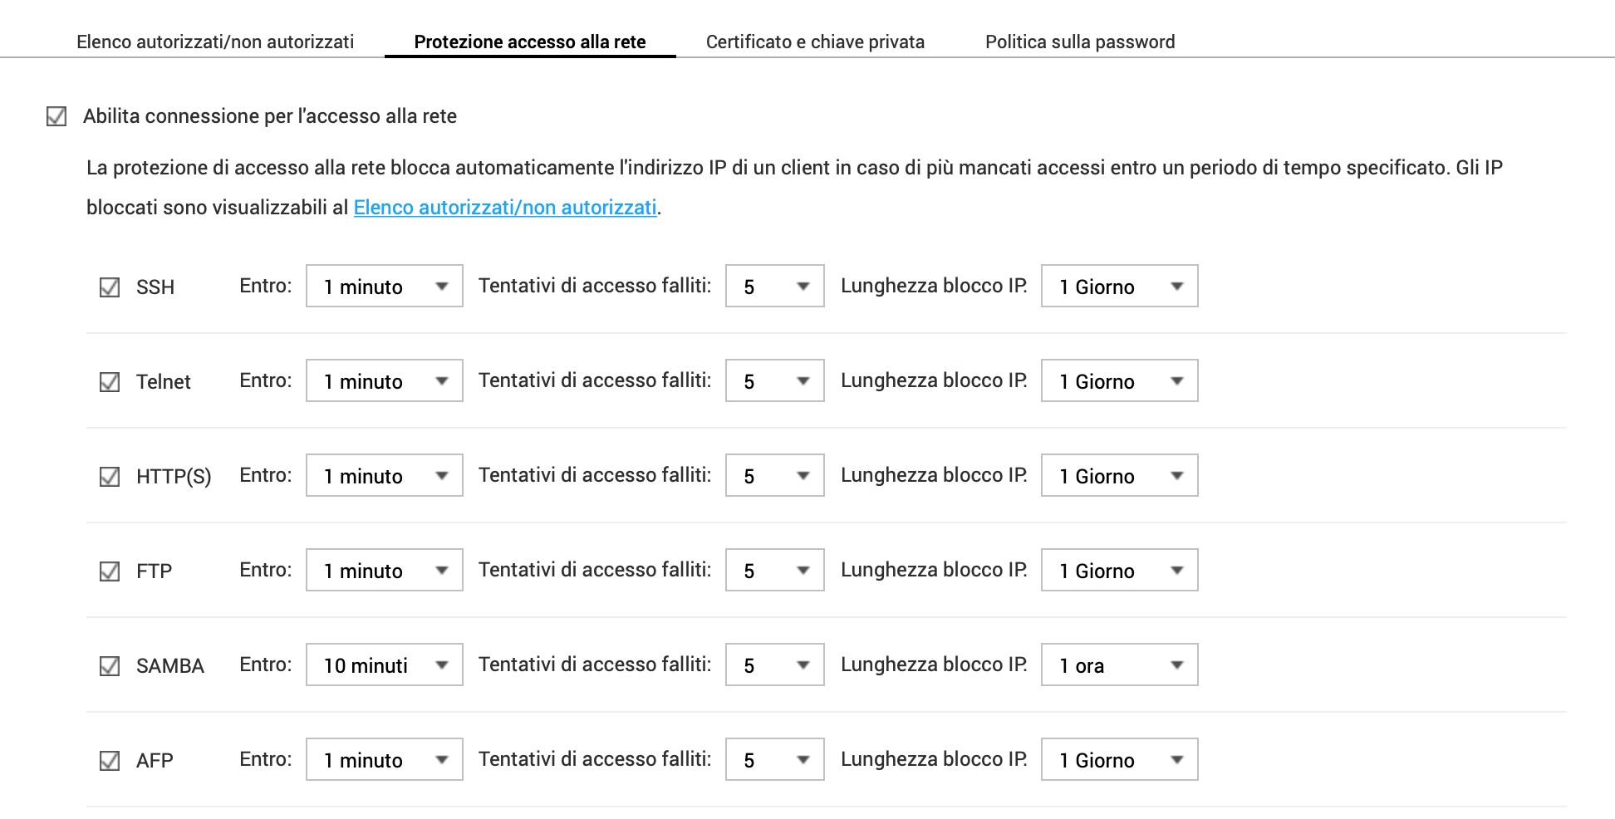Expand the AFP Entro time dropdown
The height and width of the screenshot is (819, 1615).
click(385, 759)
